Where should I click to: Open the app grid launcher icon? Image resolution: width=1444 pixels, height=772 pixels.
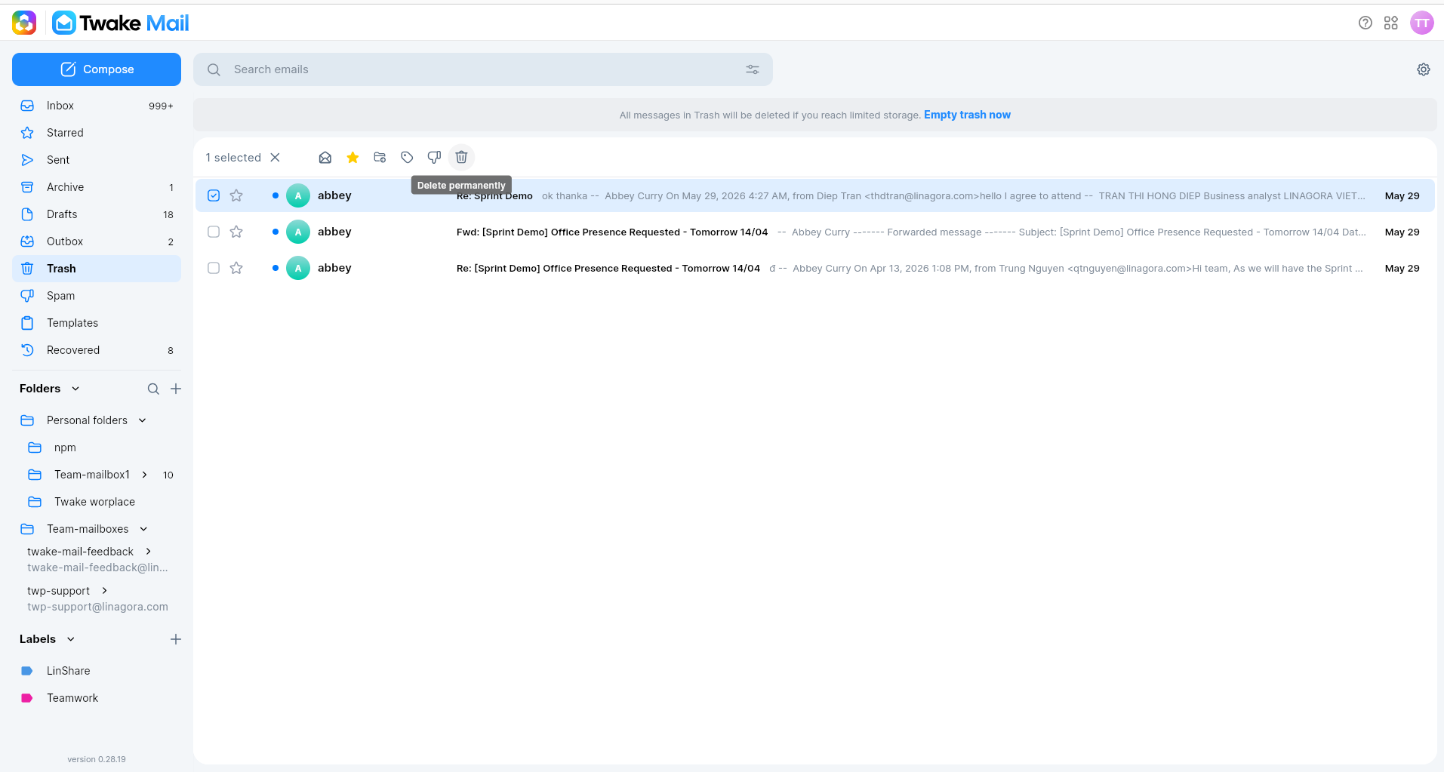(1391, 23)
